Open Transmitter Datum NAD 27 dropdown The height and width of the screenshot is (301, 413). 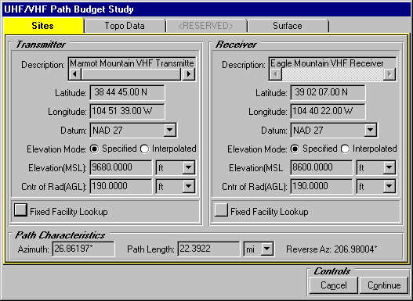tap(169, 130)
